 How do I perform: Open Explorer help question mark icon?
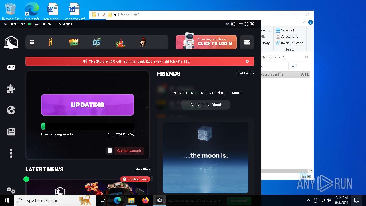pos(310,22)
